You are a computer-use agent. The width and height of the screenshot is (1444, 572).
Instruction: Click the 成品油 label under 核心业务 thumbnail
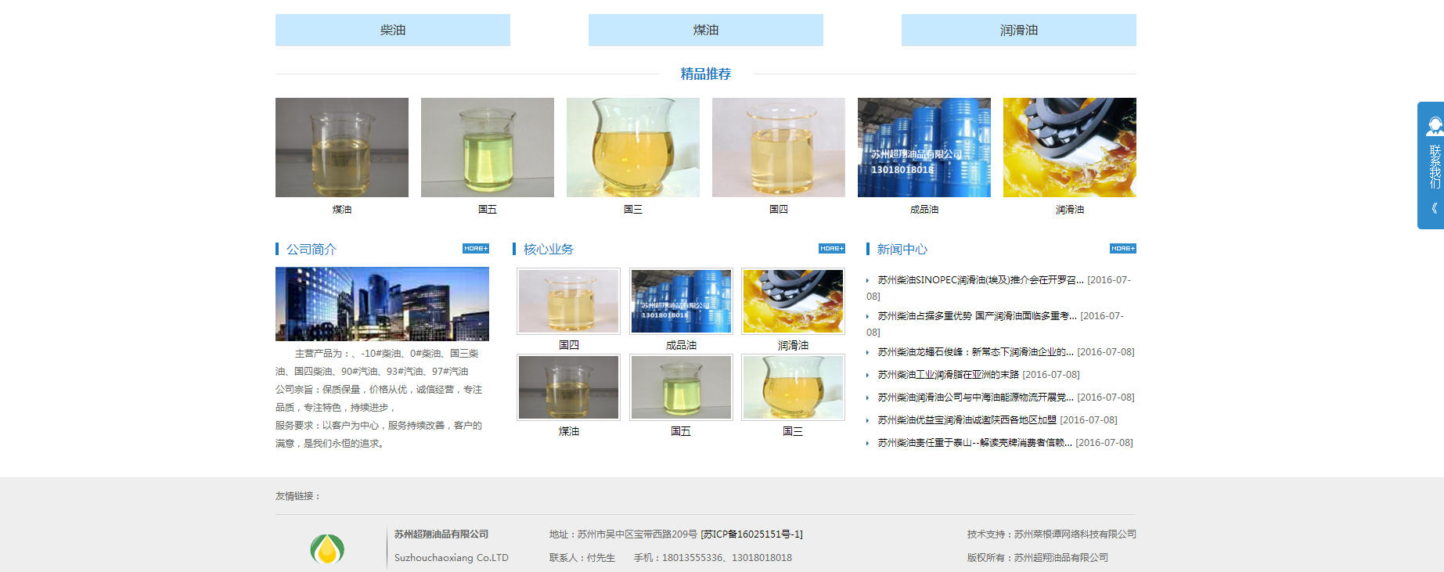pyautogui.click(x=681, y=345)
